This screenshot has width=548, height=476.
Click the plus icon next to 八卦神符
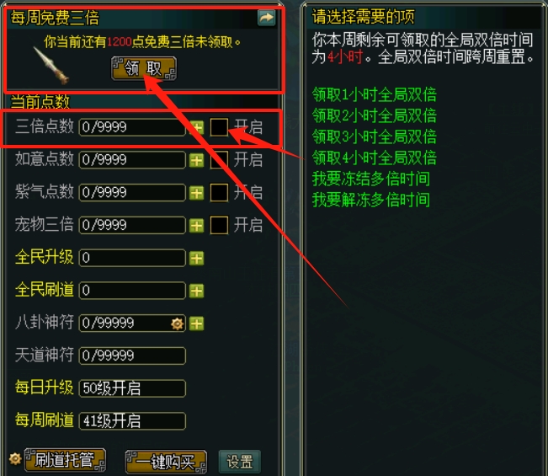click(x=197, y=324)
